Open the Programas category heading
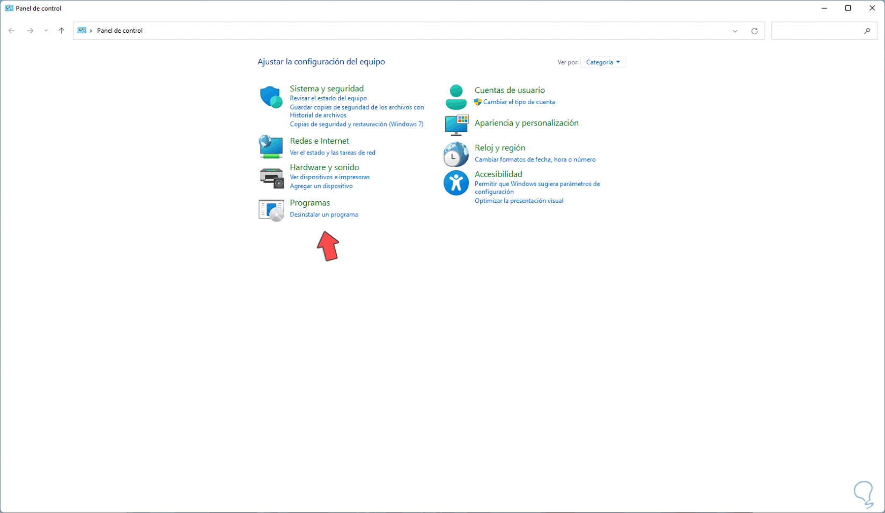This screenshot has height=513, width=885. pyautogui.click(x=309, y=203)
